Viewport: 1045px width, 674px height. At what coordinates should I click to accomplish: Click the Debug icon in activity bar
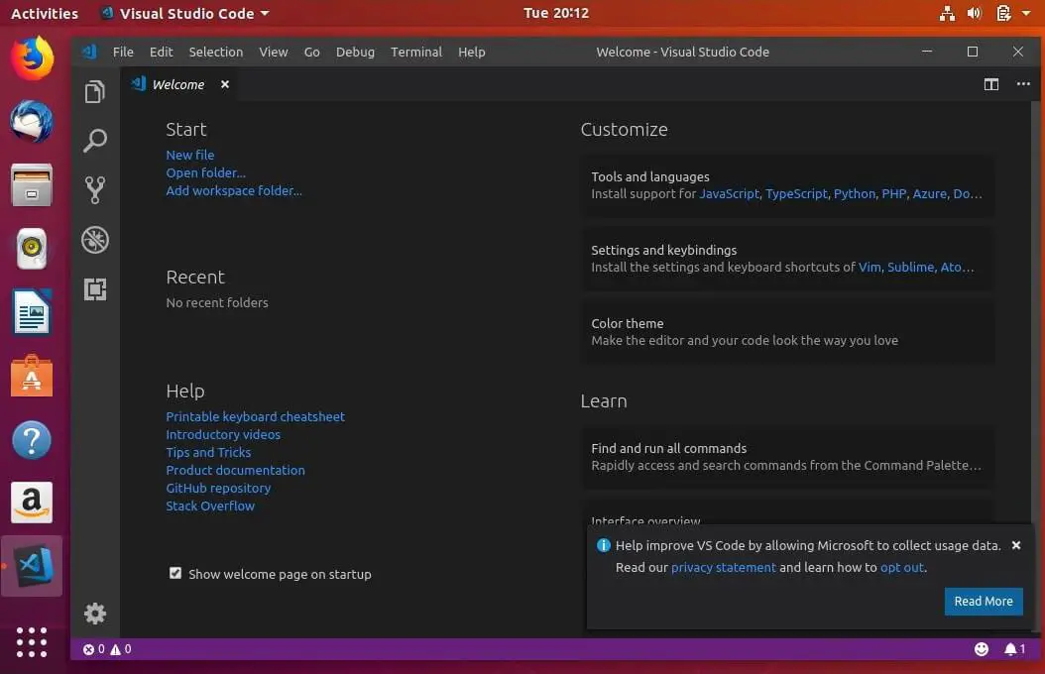click(94, 239)
